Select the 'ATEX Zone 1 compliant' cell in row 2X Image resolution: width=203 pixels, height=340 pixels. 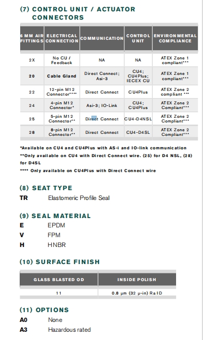(x=175, y=60)
